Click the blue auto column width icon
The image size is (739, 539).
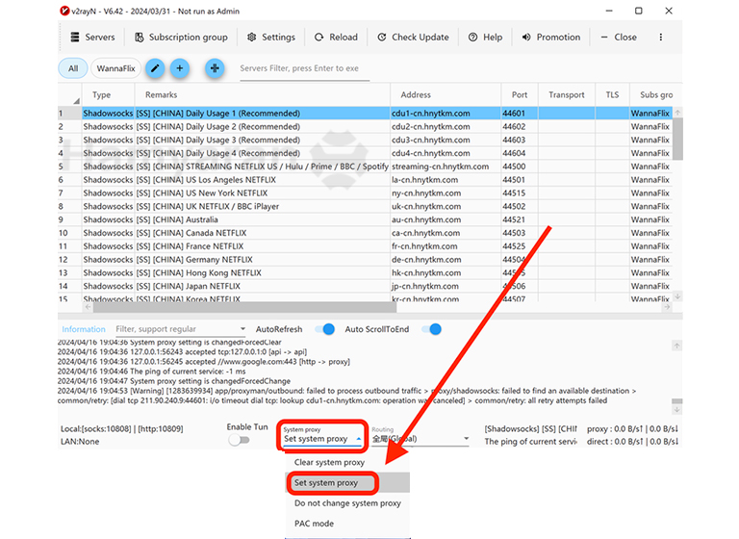click(x=215, y=68)
